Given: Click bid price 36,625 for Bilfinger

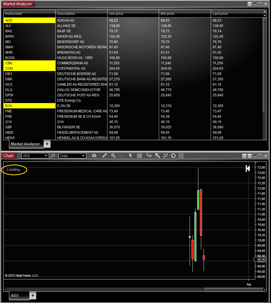Looking at the screenshot, I should coord(166,127).
